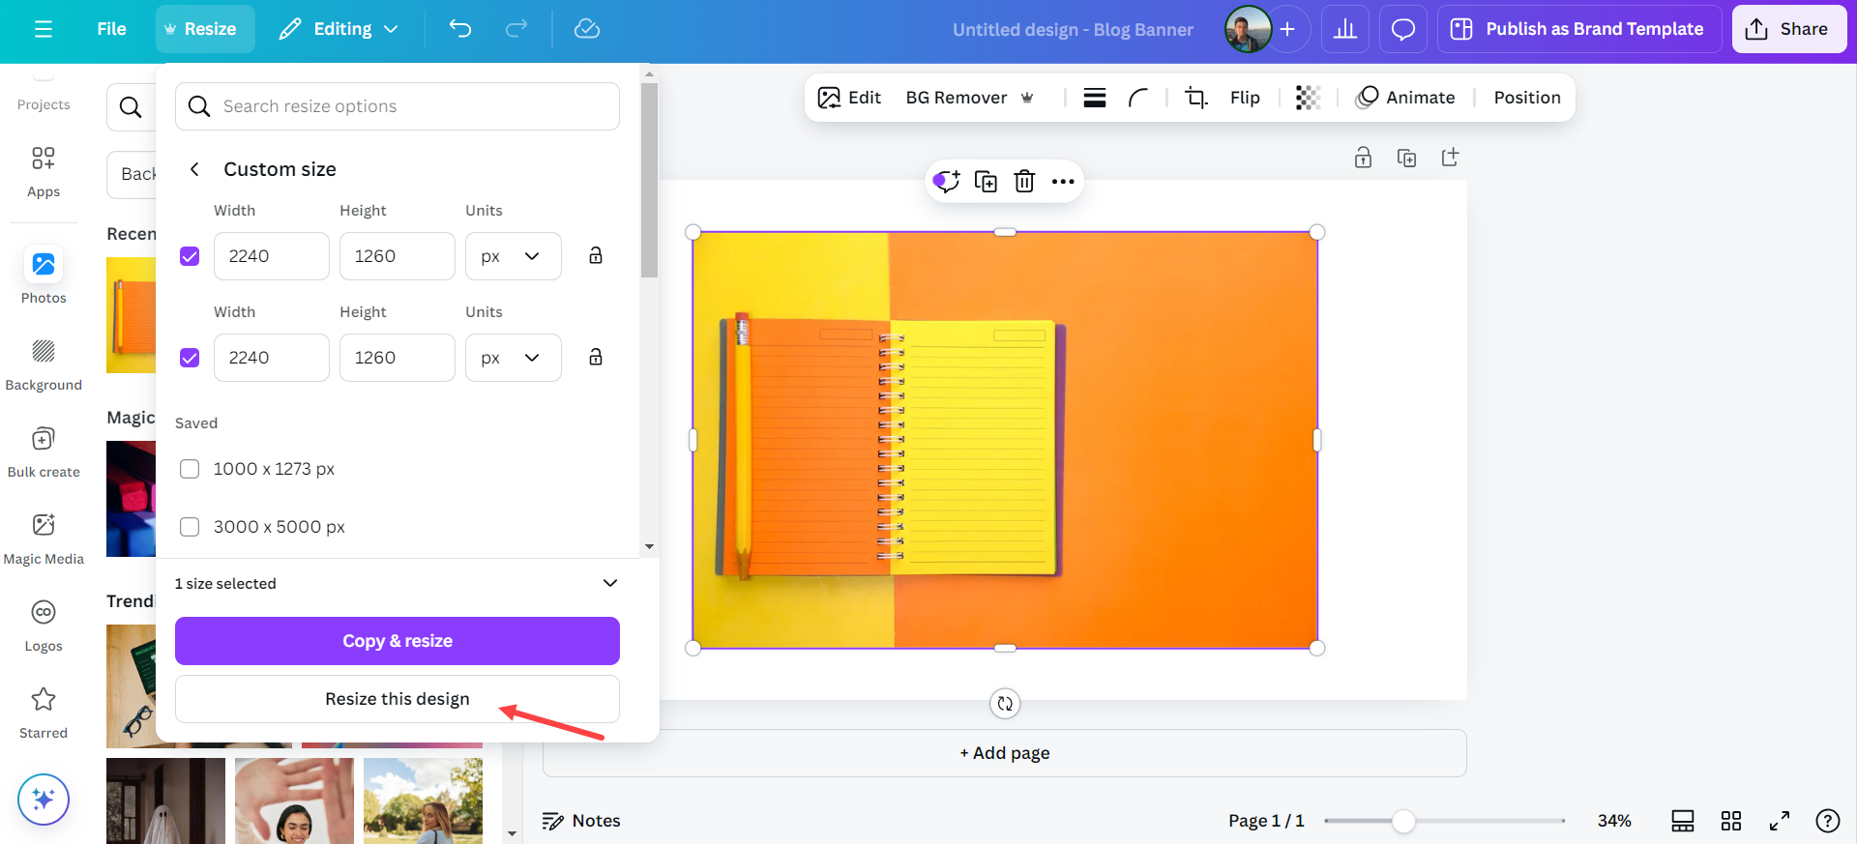Open the Background sidebar panel

44,364
